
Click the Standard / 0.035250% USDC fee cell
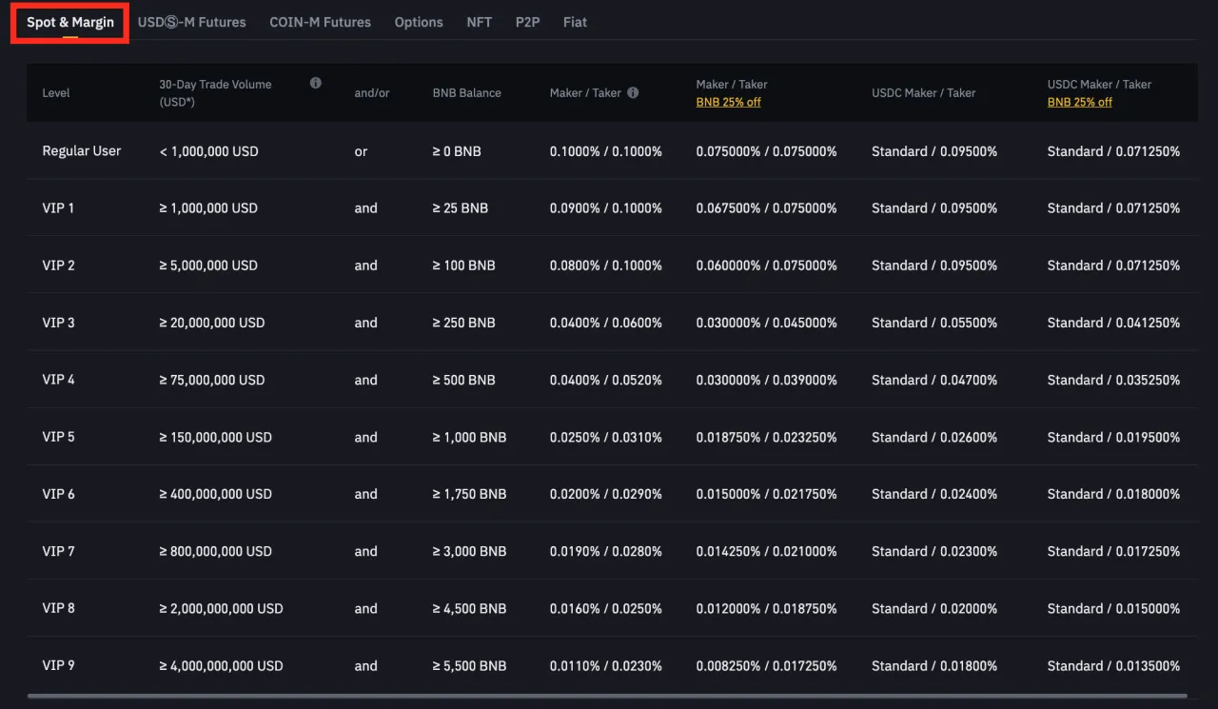click(1114, 380)
